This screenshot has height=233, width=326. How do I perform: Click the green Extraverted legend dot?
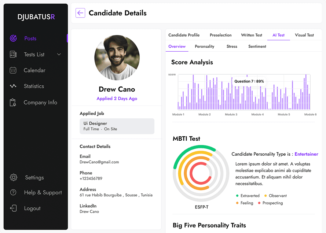pos(237,196)
